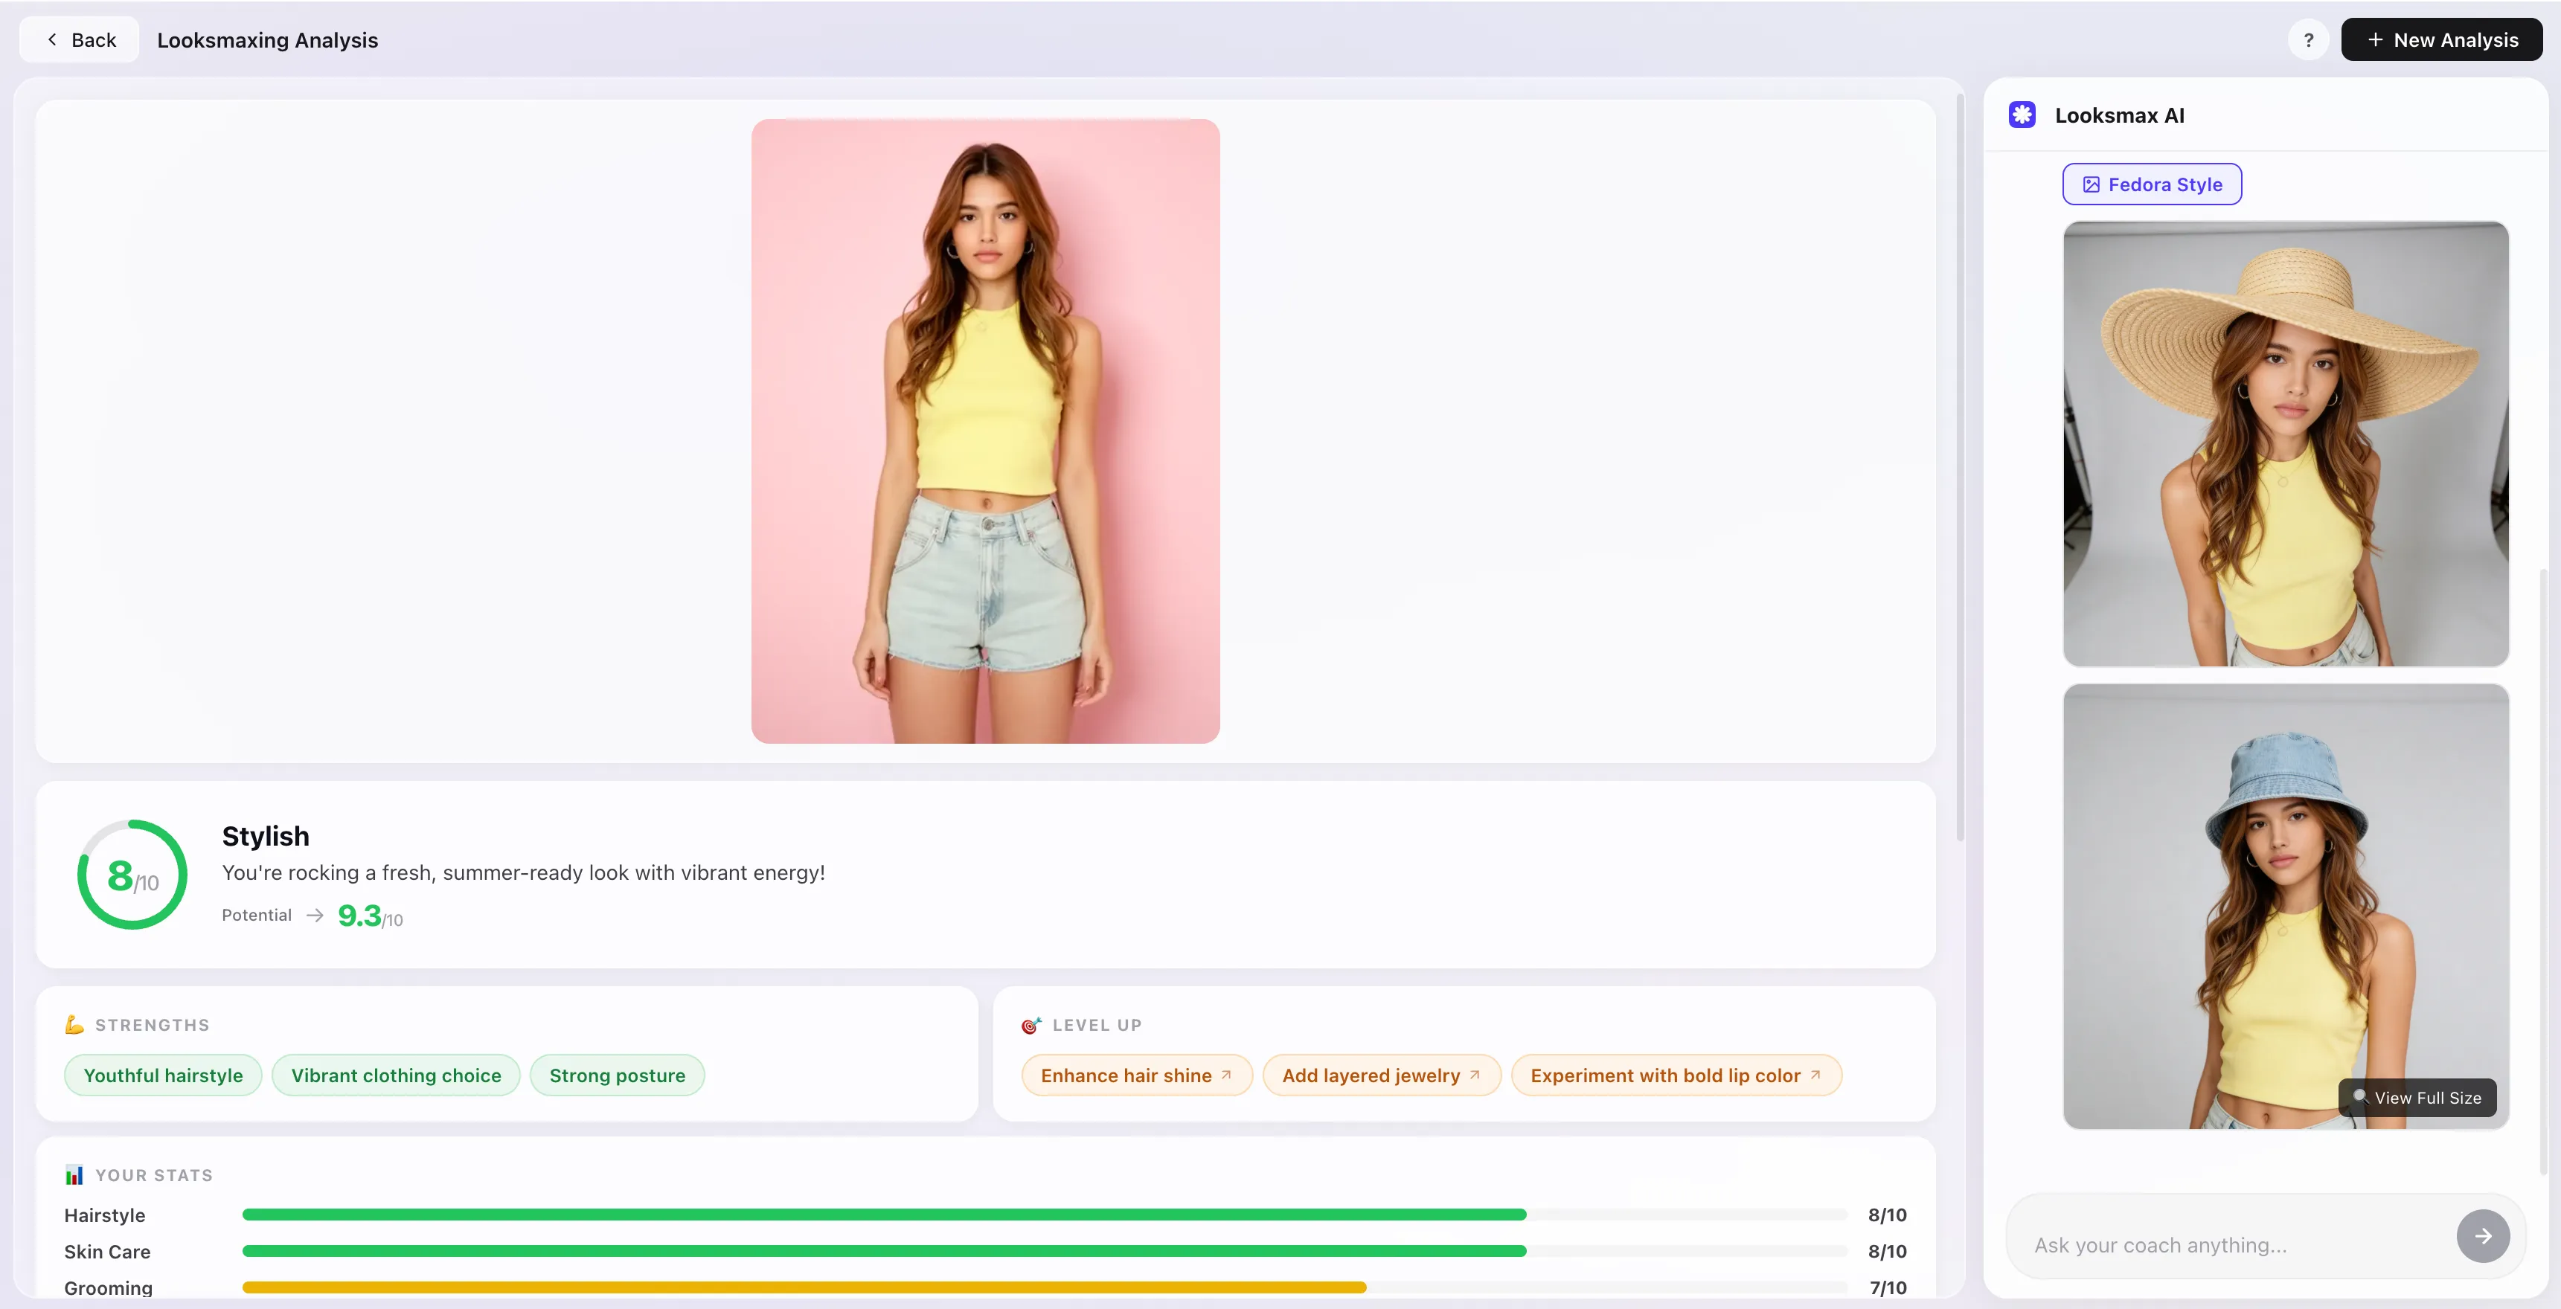Click the Looksmax AI flower logo
This screenshot has height=1309, width=2561.
coord(2022,113)
